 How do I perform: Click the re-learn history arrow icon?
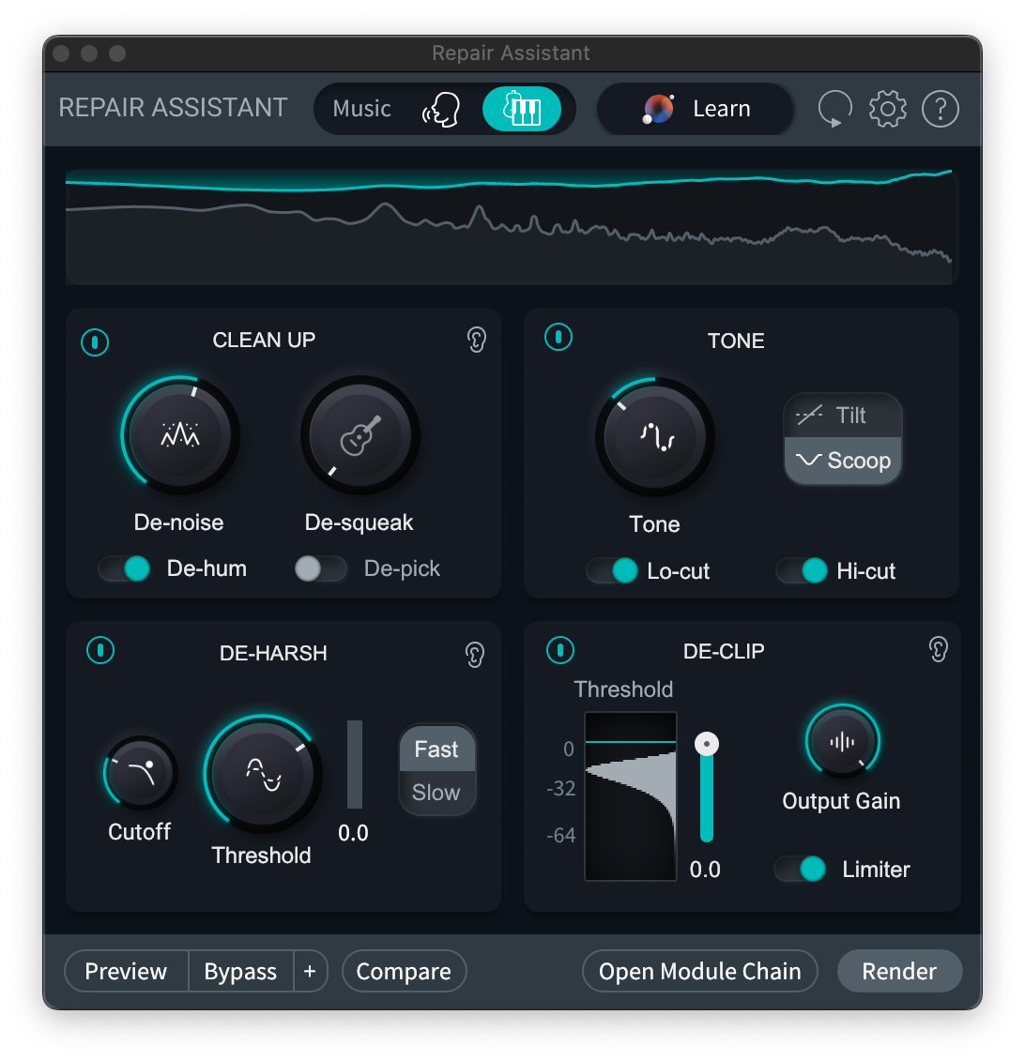(x=834, y=109)
